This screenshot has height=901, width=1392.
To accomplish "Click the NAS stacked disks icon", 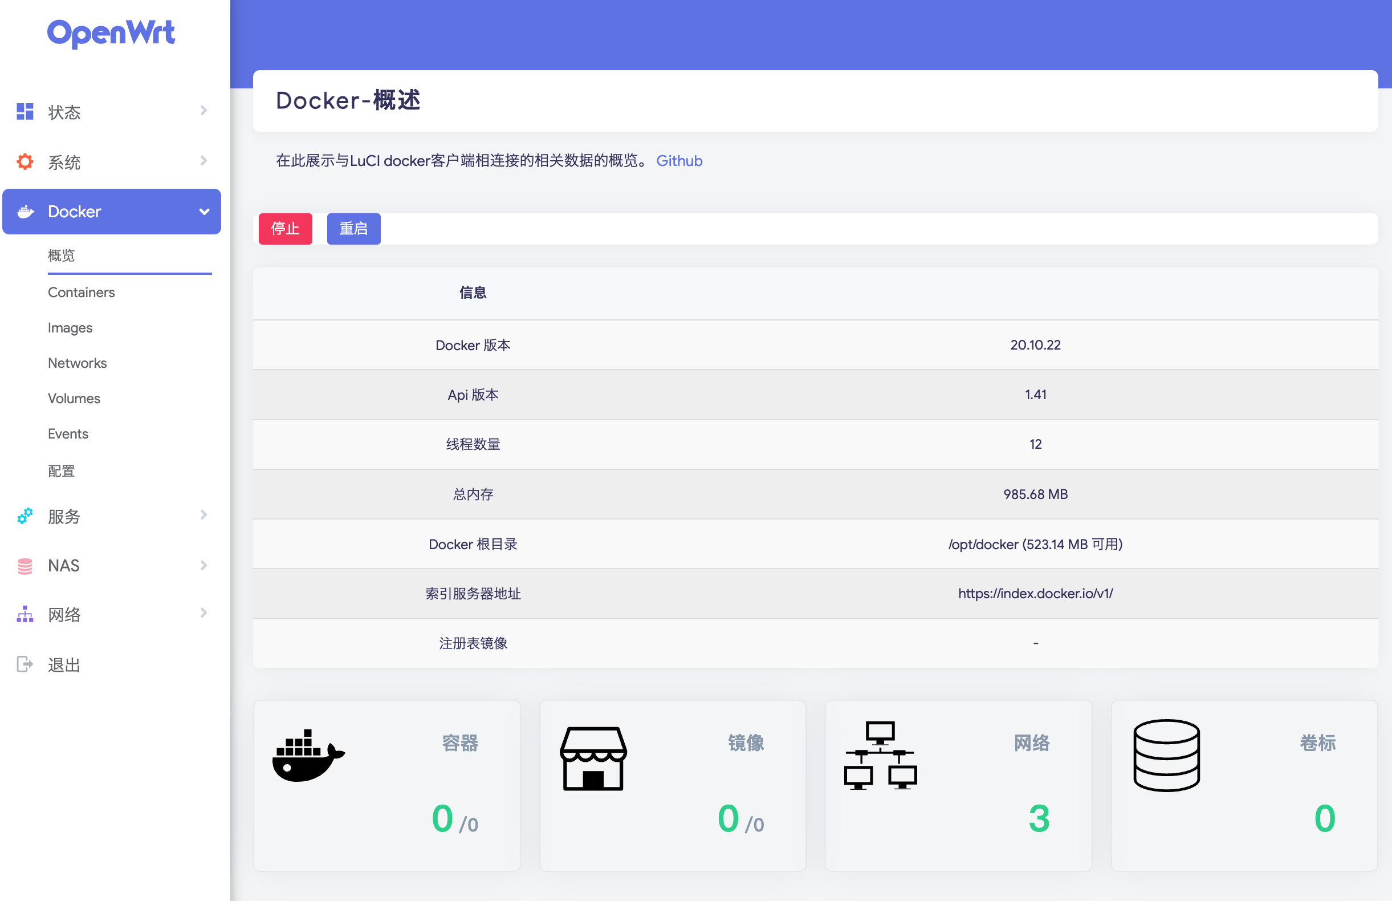I will pos(25,566).
